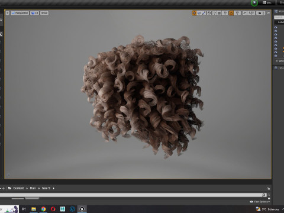Open camera speed setting
This screenshot has height=213, width=284.
click(x=261, y=13)
